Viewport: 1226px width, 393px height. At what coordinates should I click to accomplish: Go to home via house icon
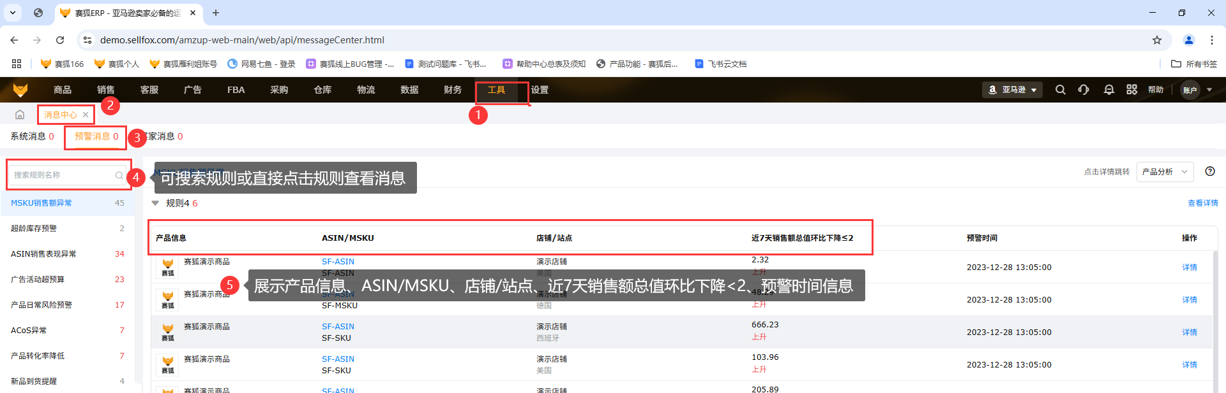(20, 115)
